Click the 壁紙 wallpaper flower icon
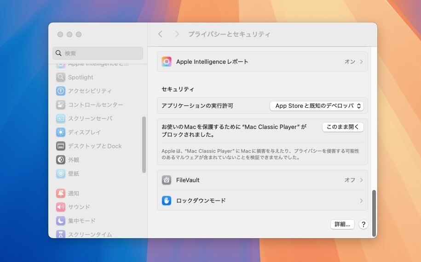 (x=61, y=173)
